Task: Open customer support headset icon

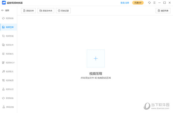Action: [149, 3]
